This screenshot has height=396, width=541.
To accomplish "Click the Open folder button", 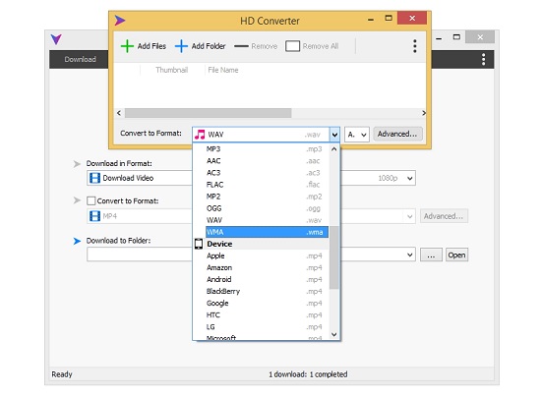I will pyautogui.click(x=456, y=255).
